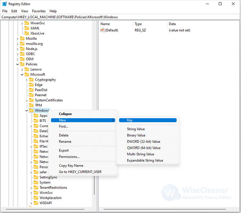Image resolution: width=241 pixels, height=213 pixels.
Task: Click Export in the context menu
Action: pyautogui.click(x=64, y=151)
